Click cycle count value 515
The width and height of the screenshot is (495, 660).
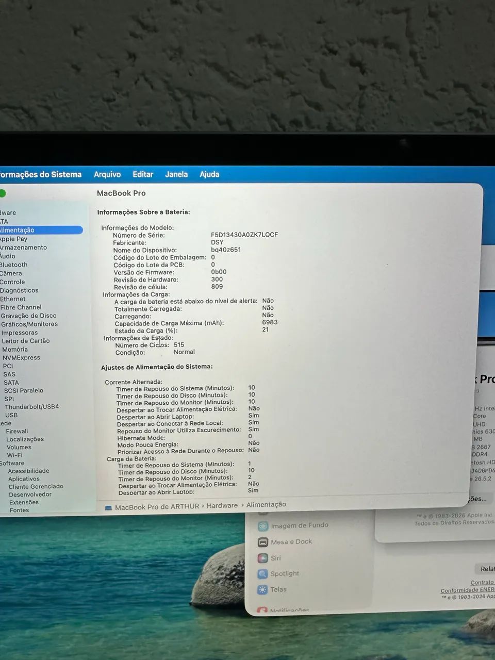click(179, 345)
